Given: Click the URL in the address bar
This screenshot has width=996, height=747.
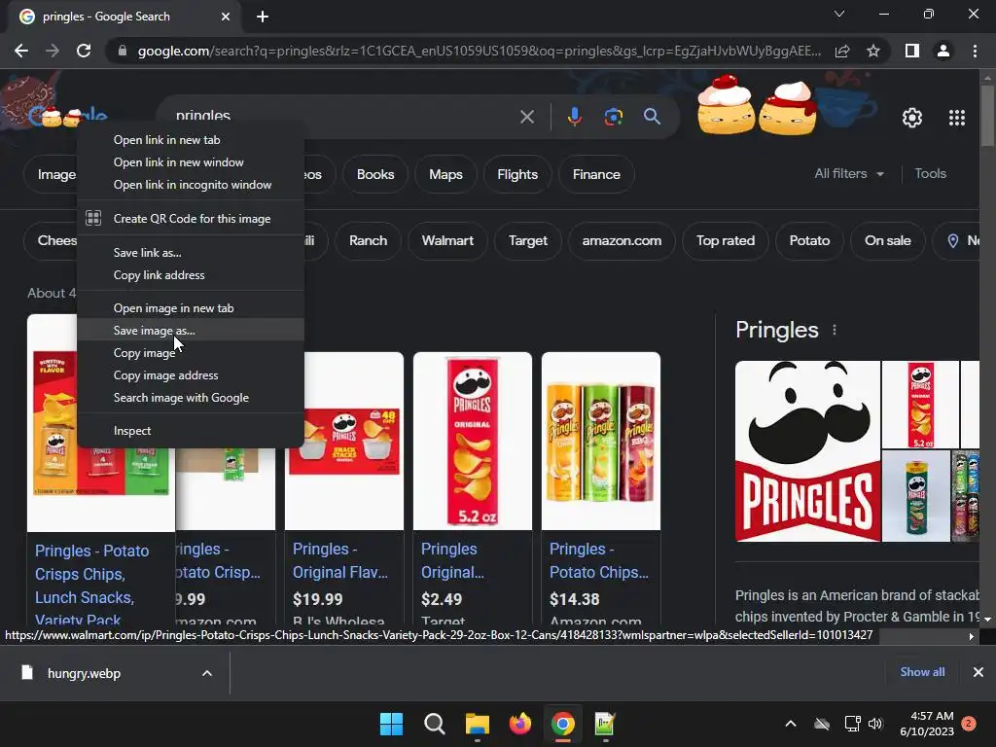Looking at the screenshot, I should pyautogui.click(x=479, y=51).
